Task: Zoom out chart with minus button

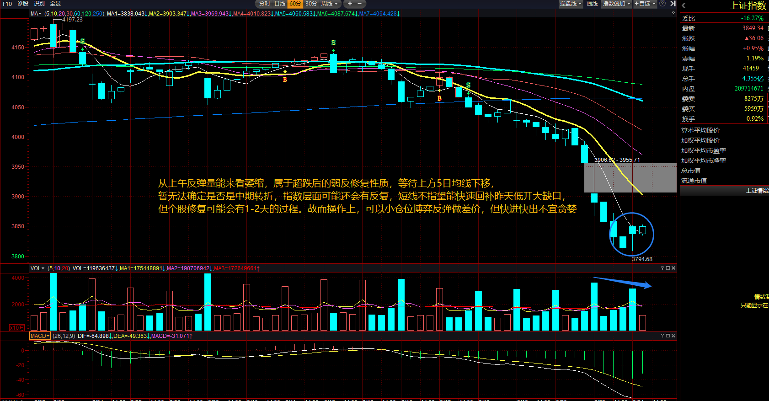Action: click(x=359, y=4)
